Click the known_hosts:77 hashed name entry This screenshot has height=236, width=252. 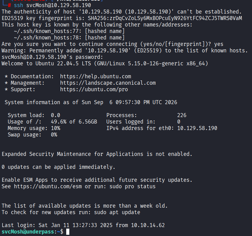coord(69,31)
